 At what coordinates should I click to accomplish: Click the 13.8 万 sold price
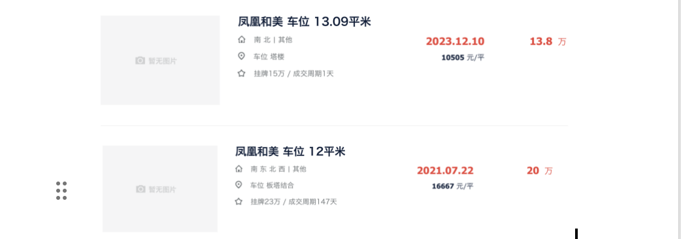coord(548,42)
